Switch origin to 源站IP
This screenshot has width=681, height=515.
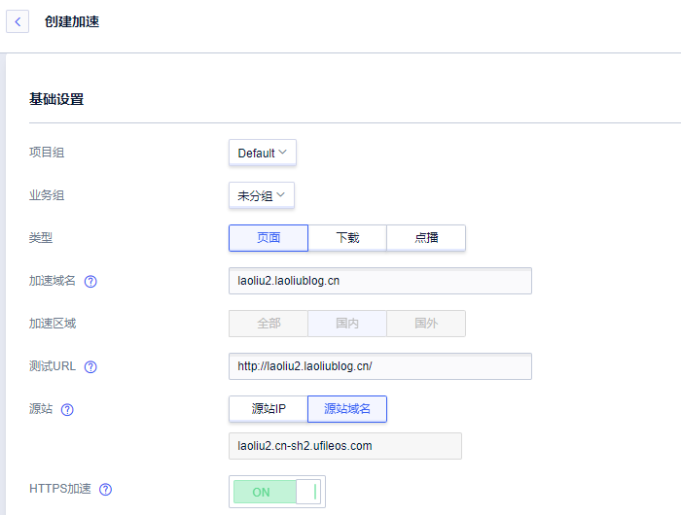pos(269,409)
